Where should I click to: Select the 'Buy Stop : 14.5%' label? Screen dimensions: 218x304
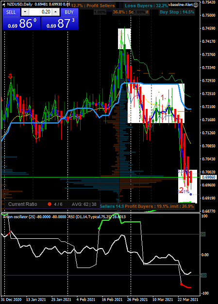(177, 12)
